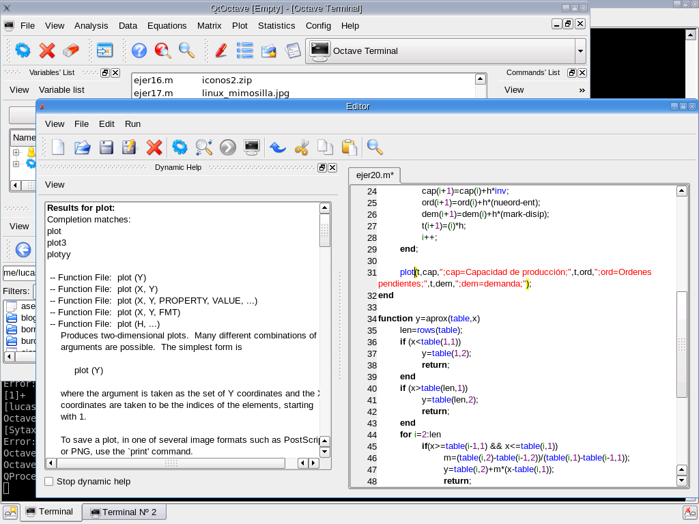Image resolution: width=699 pixels, height=524 pixels.
Task: Open the Statistics menu
Action: 276,25
